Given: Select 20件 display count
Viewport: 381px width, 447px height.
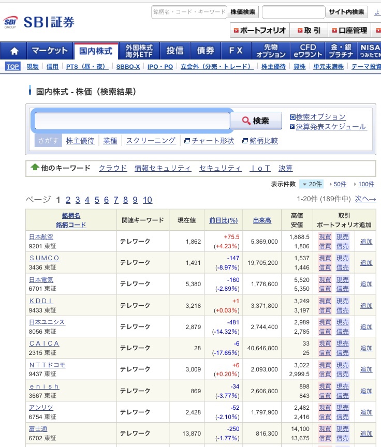Looking at the screenshot, I should tap(312, 184).
